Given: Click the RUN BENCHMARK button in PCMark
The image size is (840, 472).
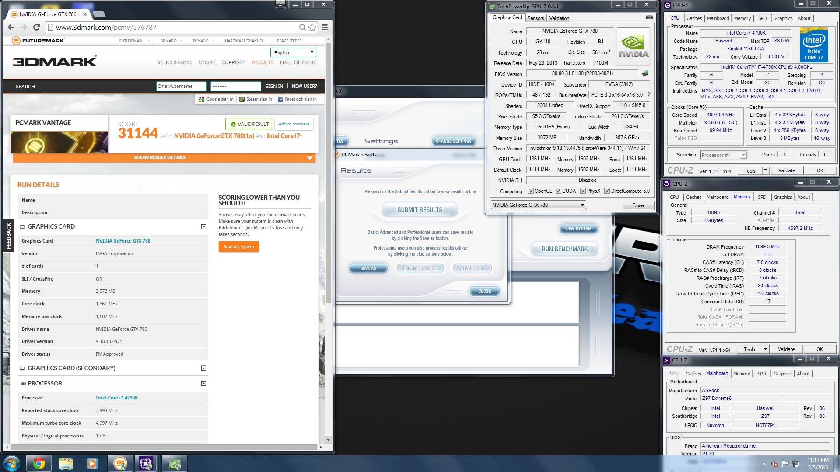Looking at the screenshot, I should tap(564, 249).
